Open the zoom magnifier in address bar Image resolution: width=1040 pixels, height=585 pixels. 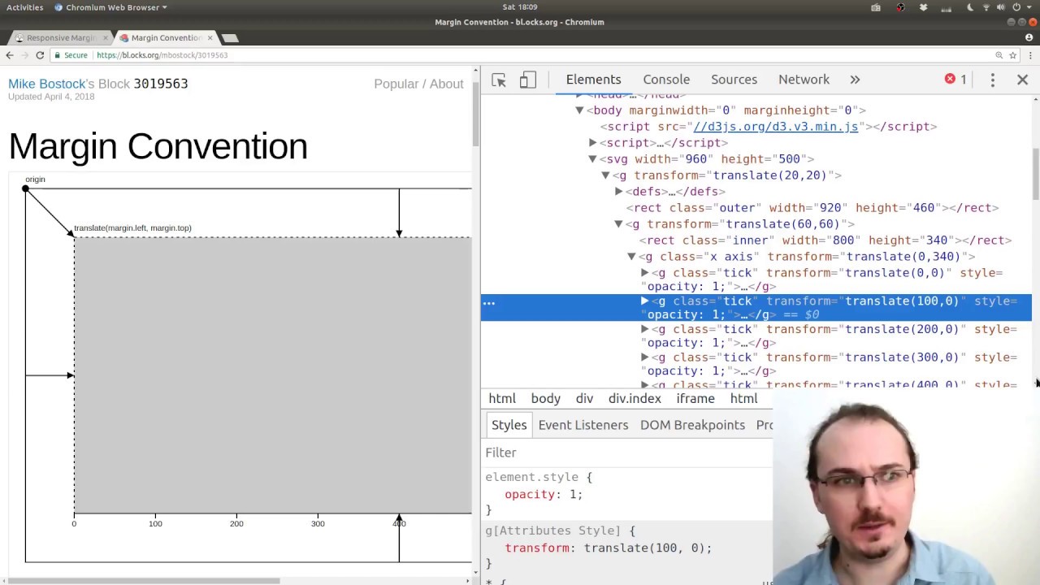point(999,55)
